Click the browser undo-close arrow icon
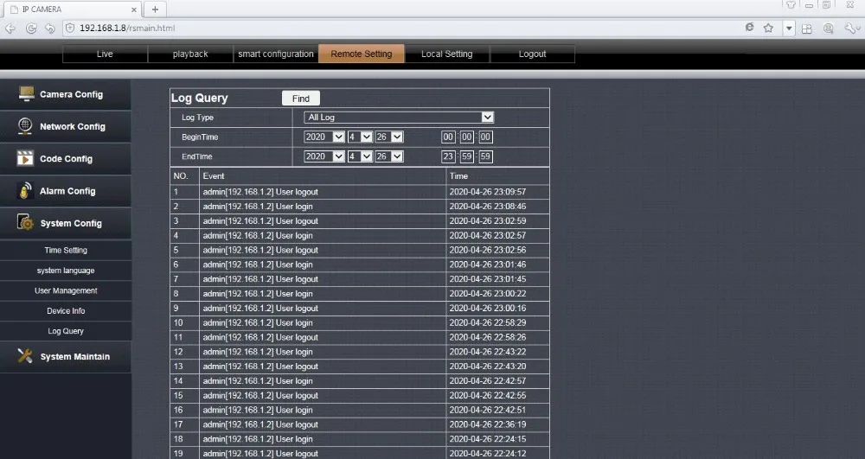The width and height of the screenshot is (865, 459). coord(49,29)
